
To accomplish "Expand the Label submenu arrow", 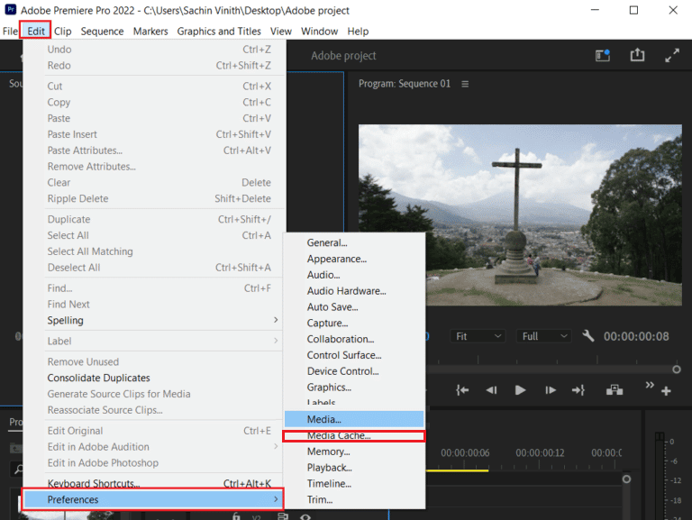I will click(x=276, y=341).
